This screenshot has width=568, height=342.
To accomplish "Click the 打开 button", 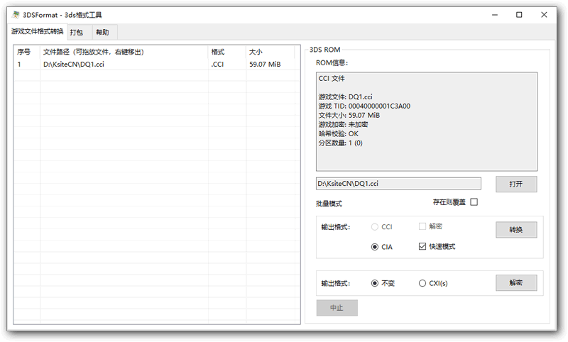I will 515,184.
